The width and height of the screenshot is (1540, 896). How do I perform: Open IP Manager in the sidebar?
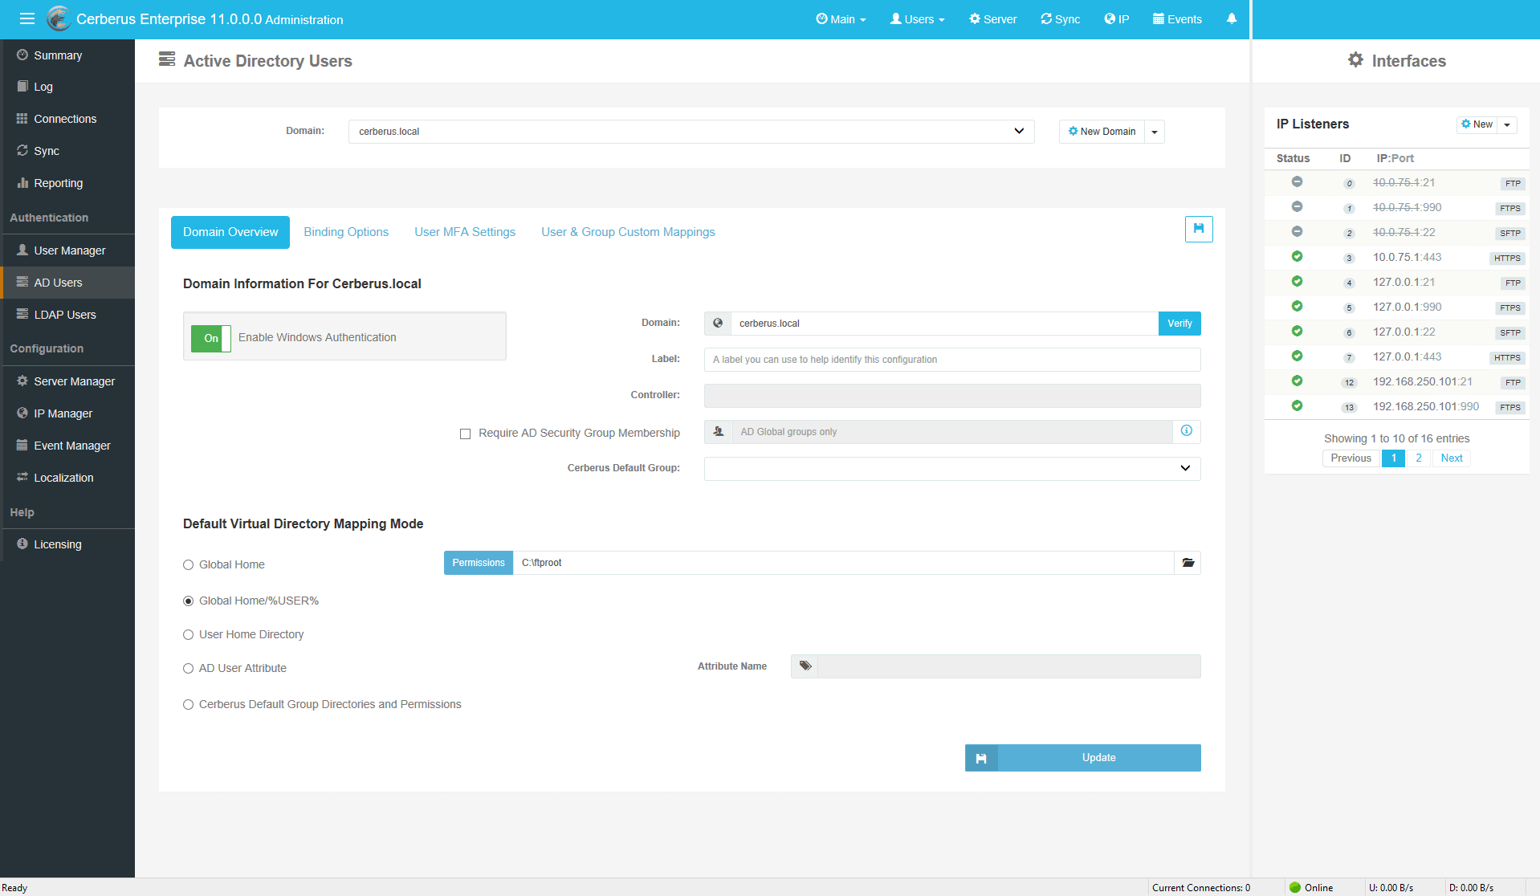tap(67, 413)
